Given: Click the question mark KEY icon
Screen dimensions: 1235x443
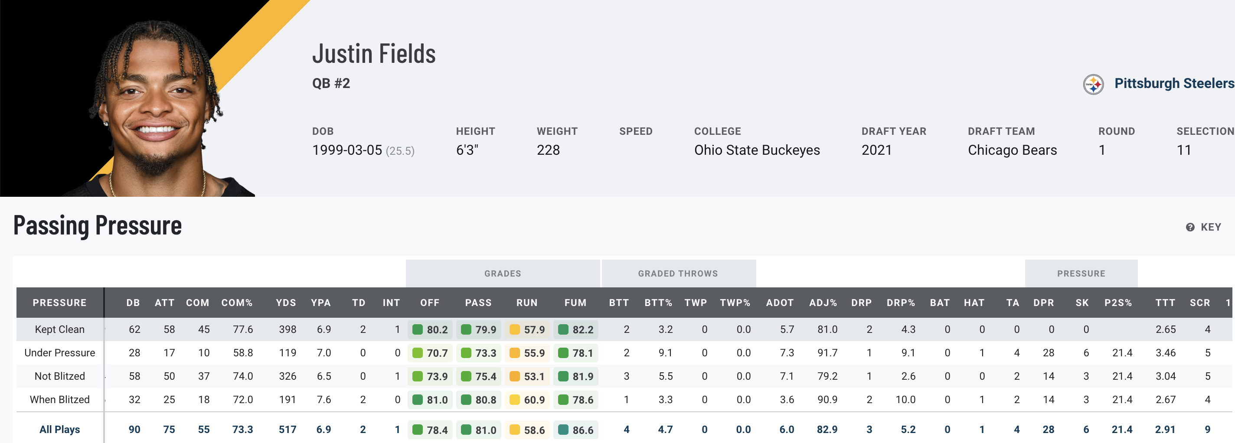Looking at the screenshot, I should tap(1190, 227).
